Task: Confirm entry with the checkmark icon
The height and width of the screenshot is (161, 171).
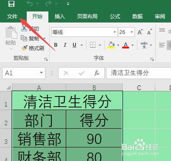Action: coord(81,73)
